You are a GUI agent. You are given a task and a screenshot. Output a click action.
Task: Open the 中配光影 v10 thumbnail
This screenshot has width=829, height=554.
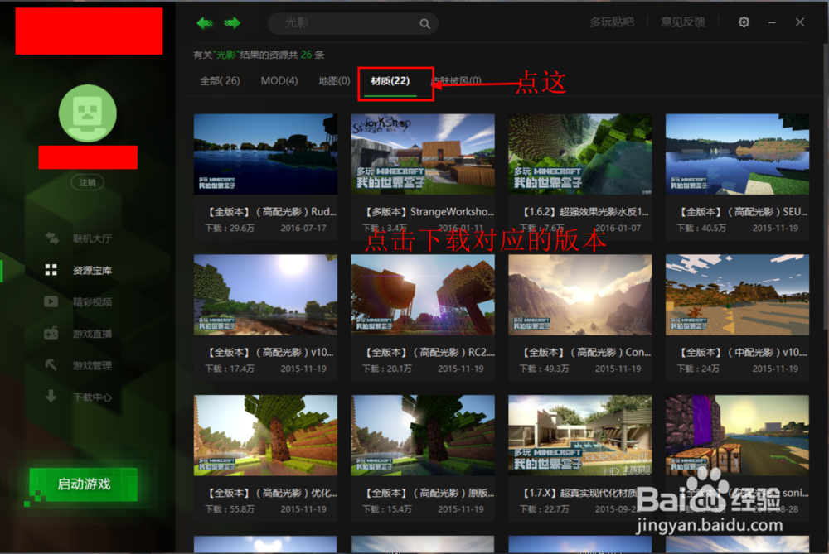coord(738,295)
